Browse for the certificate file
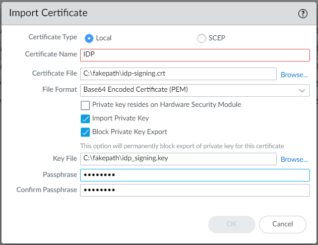Image resolution: width=318 pixels, height=245 pixels. (294, 75)
